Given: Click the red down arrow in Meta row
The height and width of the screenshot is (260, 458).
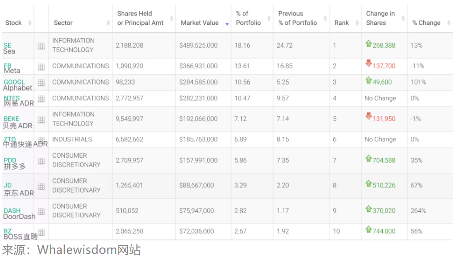Looking at the screenshot, I should click(x=368, y=64).
